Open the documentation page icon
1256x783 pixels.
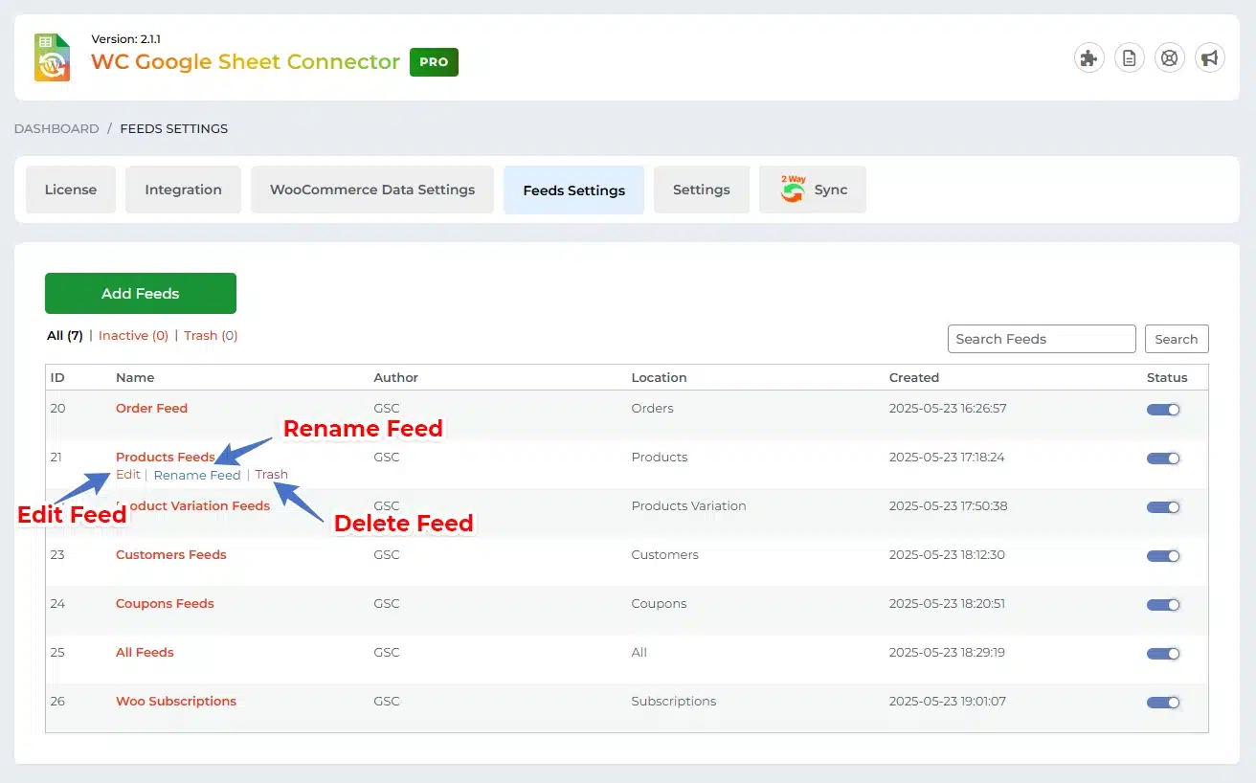(1130, 58)
